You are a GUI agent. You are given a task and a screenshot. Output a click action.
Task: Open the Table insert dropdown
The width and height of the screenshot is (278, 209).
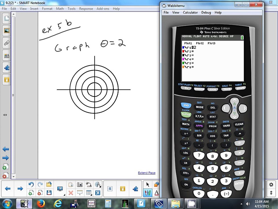(89, 193)
